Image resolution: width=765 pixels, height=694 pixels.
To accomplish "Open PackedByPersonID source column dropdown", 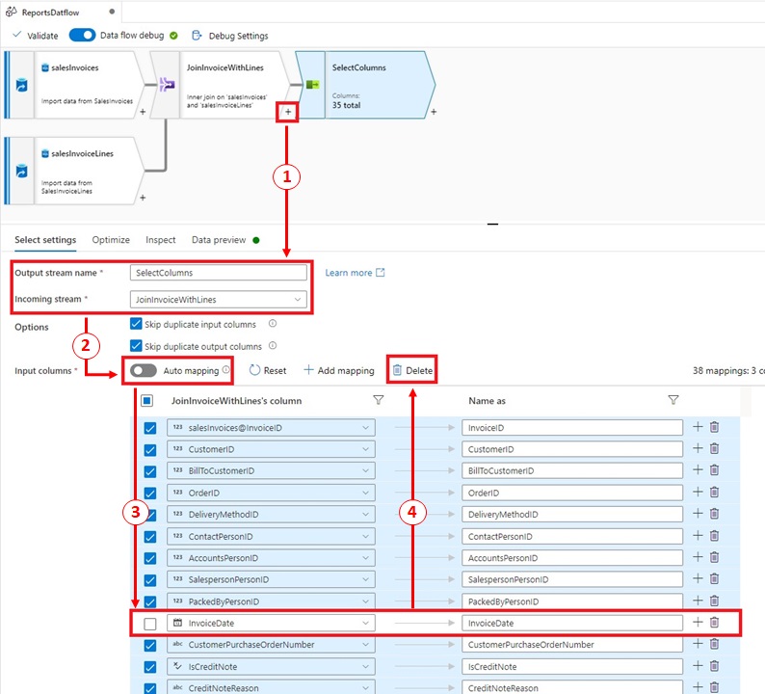I will [x=271, y=601].
